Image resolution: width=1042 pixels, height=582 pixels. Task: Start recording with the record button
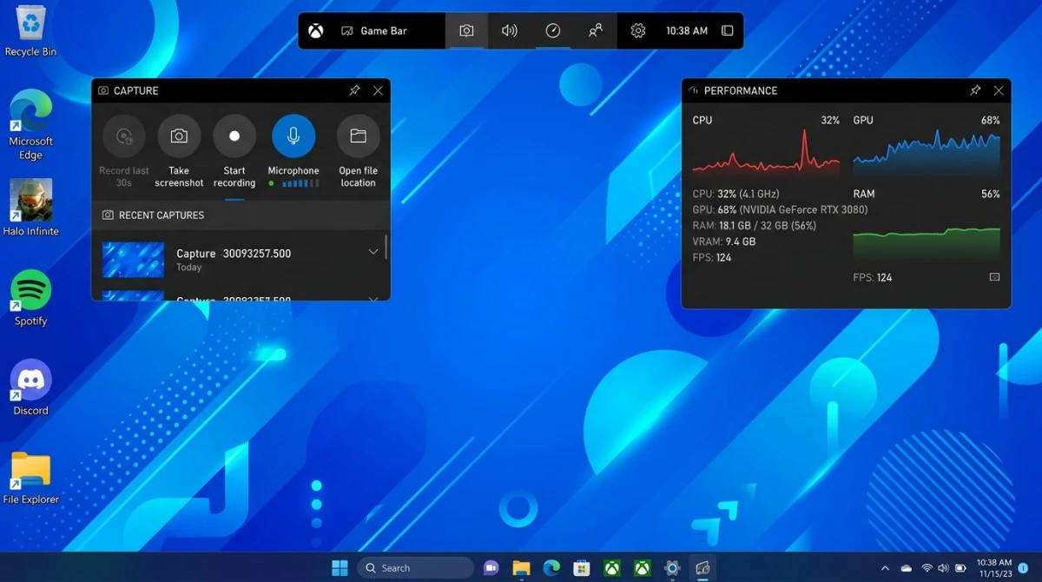click(x=234, y=151)
